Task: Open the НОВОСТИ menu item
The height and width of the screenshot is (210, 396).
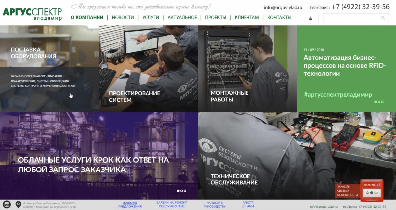Action: 123,17
